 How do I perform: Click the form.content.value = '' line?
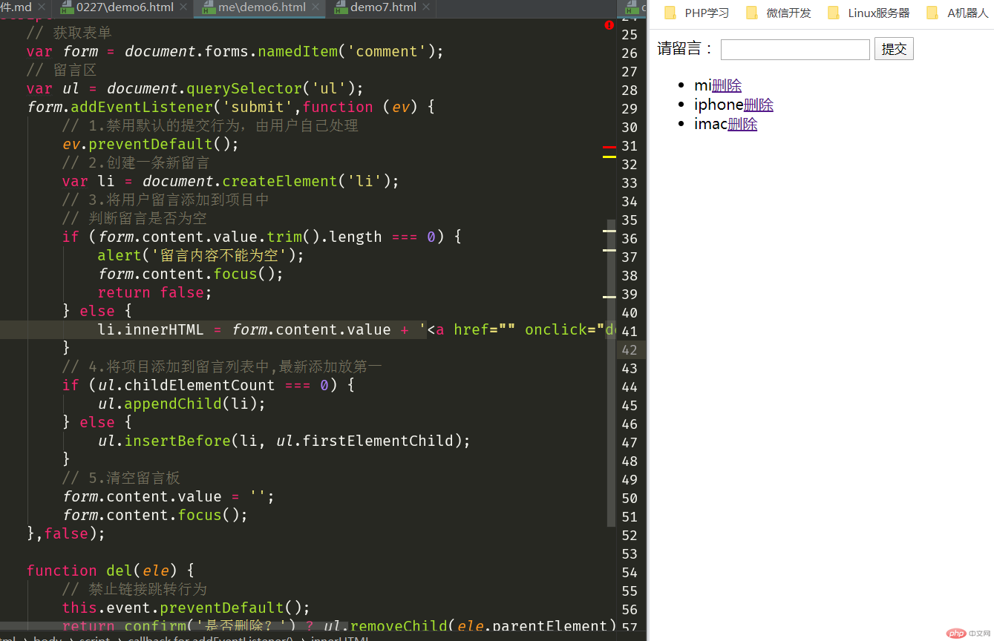(169, 496)
